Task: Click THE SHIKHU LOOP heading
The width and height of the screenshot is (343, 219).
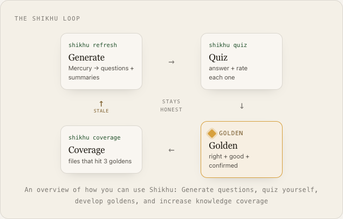Action: pos(47,18)
